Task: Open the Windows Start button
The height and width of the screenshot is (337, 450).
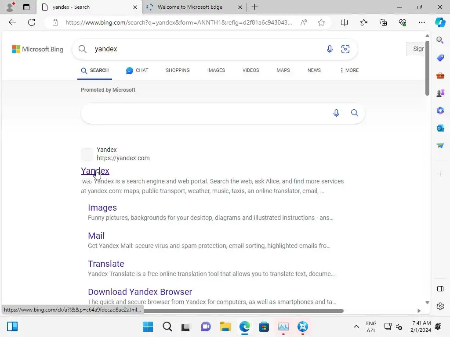Action: point(148,326)
